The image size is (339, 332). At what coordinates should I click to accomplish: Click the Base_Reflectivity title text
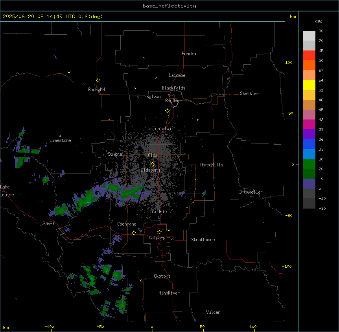point(169,6)
